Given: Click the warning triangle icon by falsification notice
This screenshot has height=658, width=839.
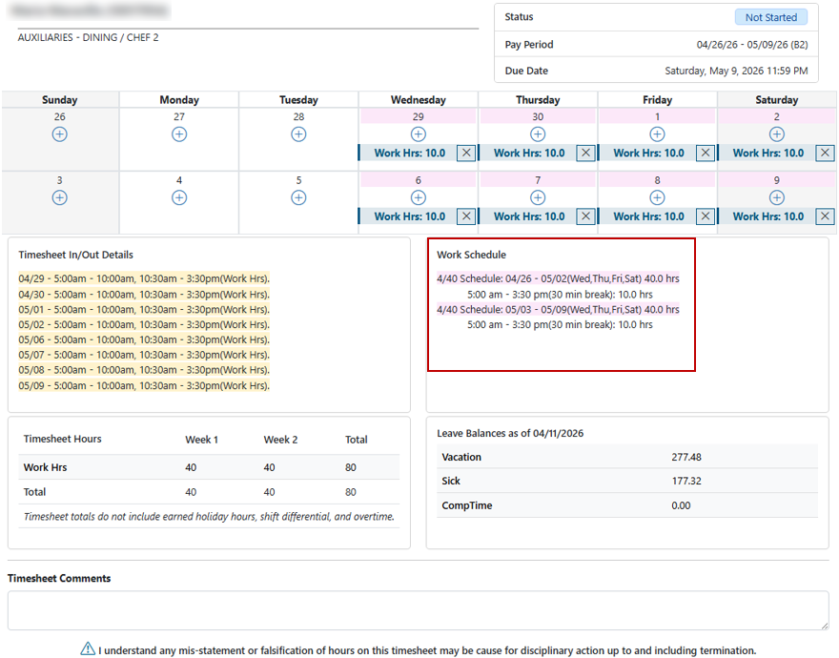Looking at the screenshot, I should click(x=88, y=648).
